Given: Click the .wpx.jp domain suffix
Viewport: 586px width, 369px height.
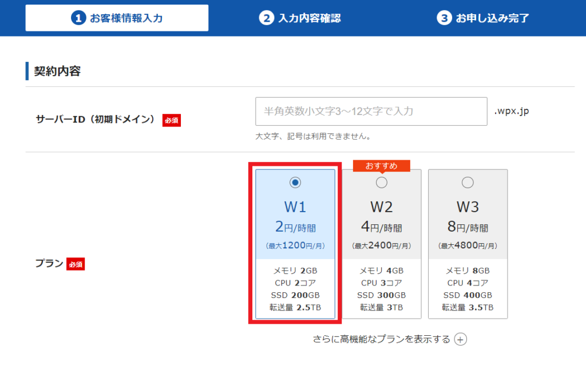Looking at the screenshot, I should click(x=512, y=111).
